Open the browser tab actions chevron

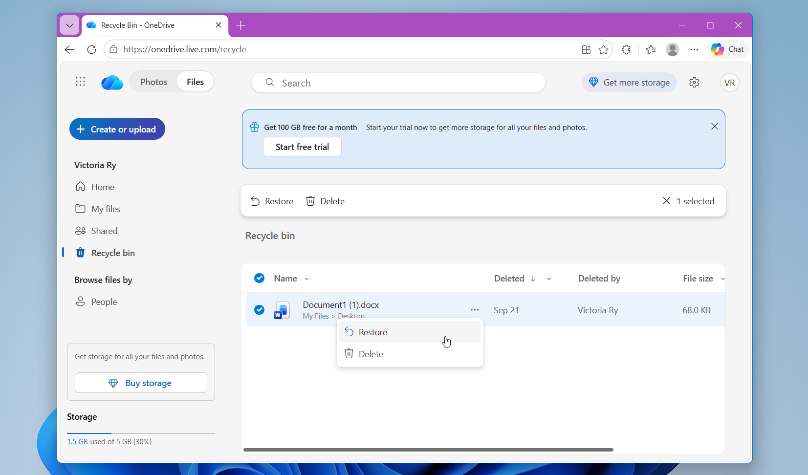(x=69, y=25)
